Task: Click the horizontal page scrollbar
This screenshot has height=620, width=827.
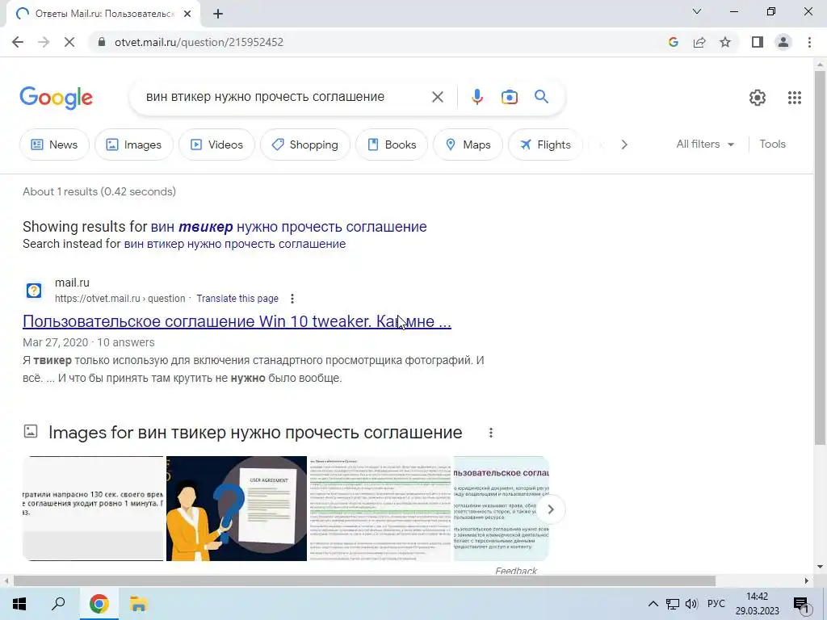Action: click(x=364, y=580)
